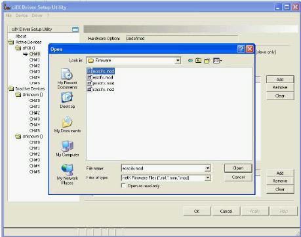Open My Network Places shortcut
This screenshot has width=301, height=237.
(68, 174)
